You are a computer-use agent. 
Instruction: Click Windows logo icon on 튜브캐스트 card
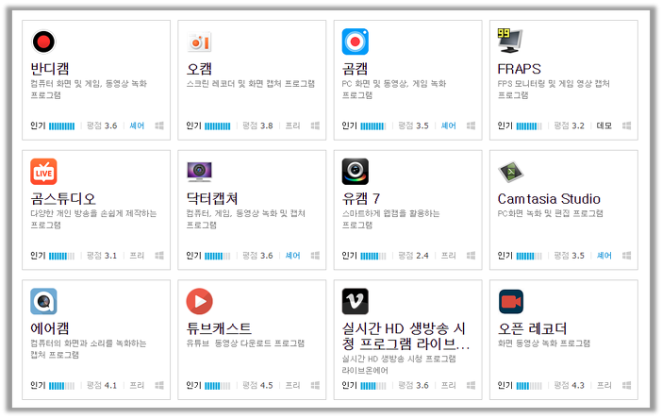[315, 385]
